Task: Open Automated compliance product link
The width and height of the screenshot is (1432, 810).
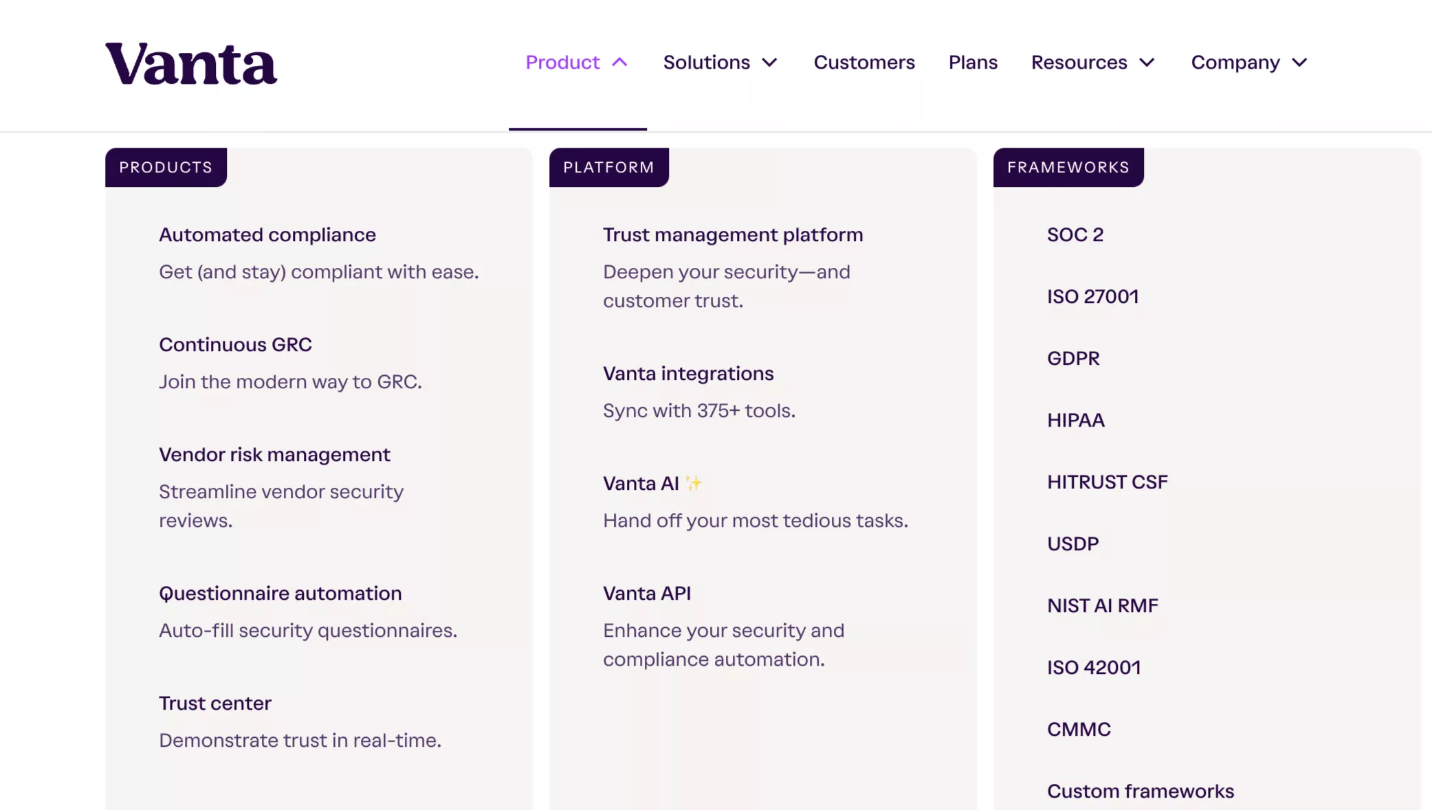Action: [x=267, y=235]
